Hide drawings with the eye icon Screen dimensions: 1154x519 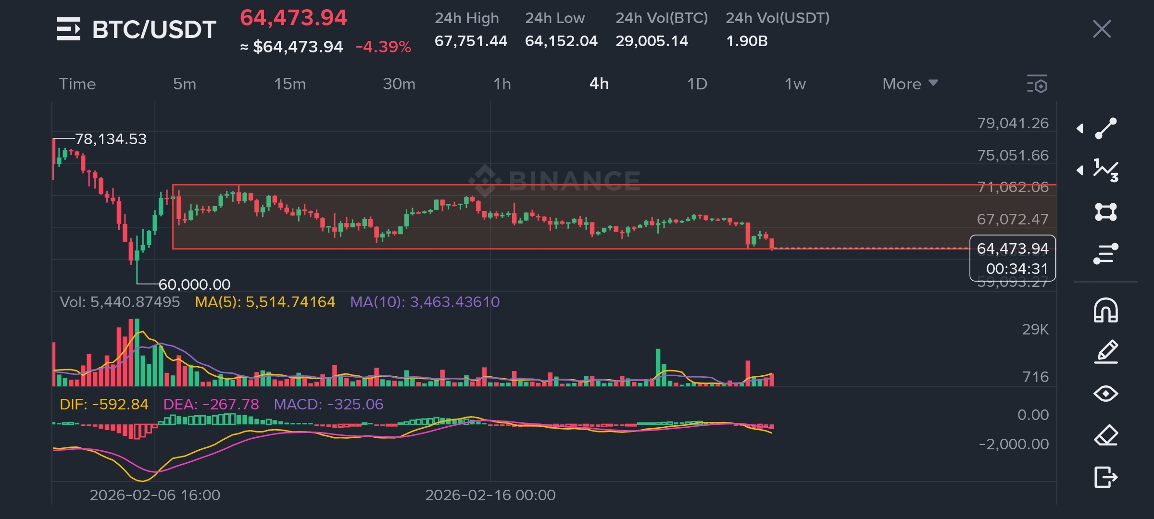pyautogui.click(x=1105, y=394)
